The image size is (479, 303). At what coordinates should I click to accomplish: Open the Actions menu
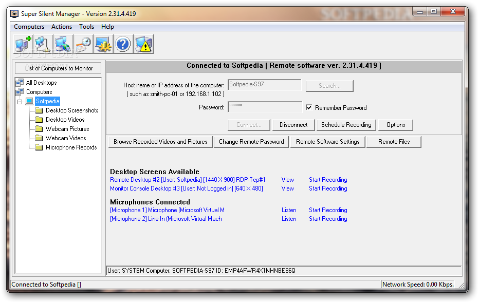(x=62, y=27)
